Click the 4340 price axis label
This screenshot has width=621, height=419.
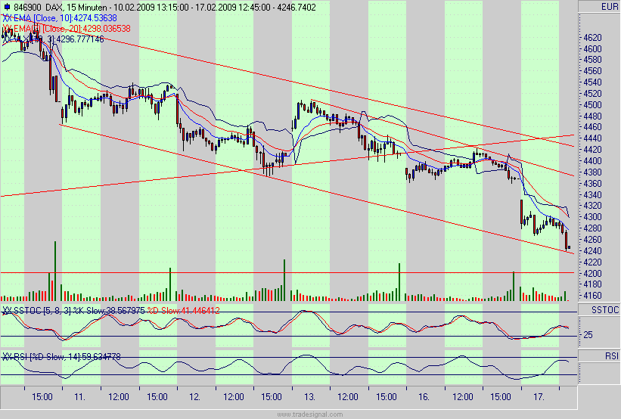coord(593,195)
